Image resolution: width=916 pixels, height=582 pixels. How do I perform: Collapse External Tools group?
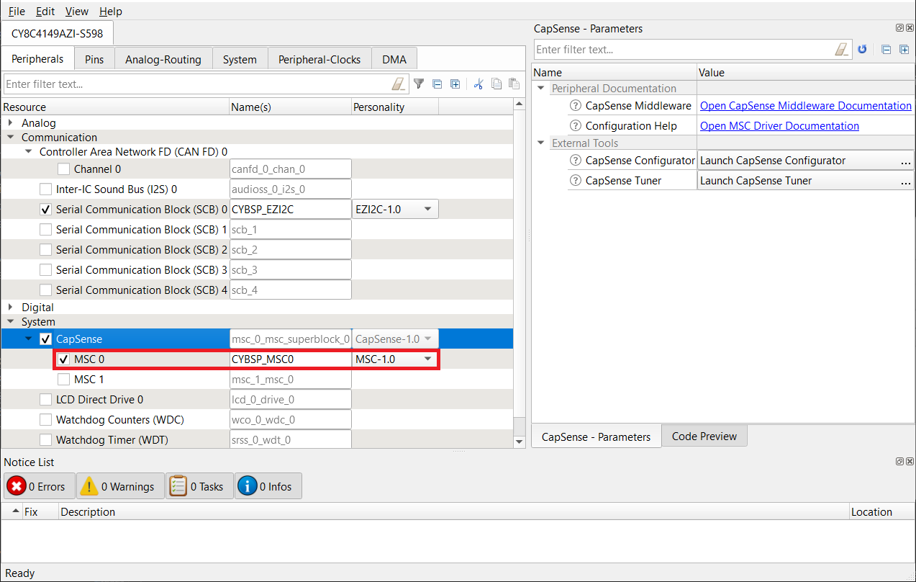(x=541, y=143)
